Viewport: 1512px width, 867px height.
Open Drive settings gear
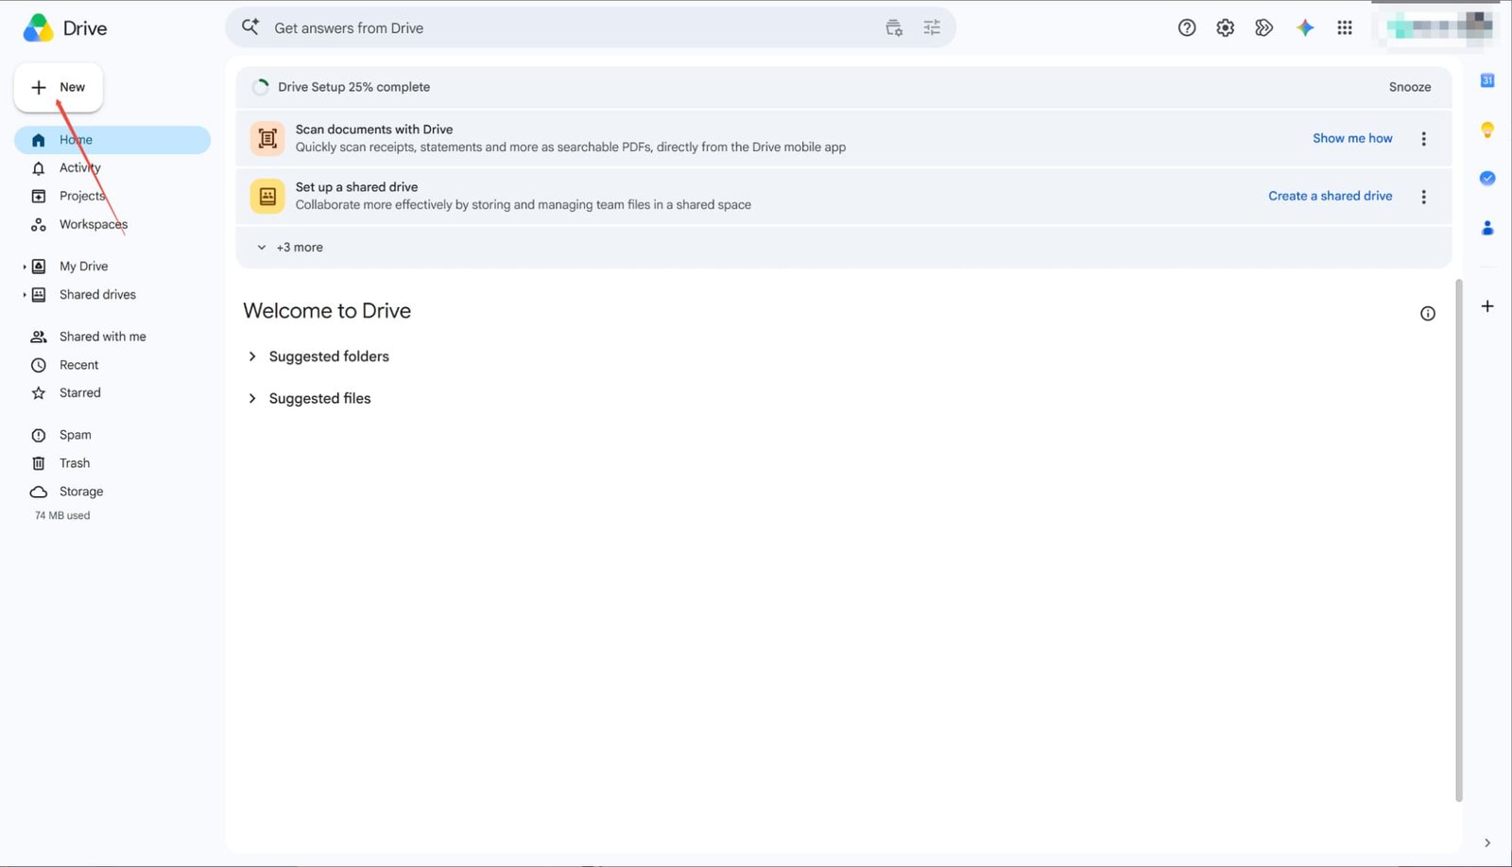[x=1226, y=28]
